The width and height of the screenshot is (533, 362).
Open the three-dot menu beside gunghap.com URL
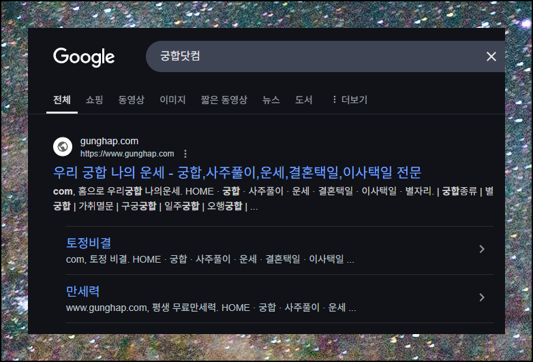pyautogui.click(x=185, y=154)
